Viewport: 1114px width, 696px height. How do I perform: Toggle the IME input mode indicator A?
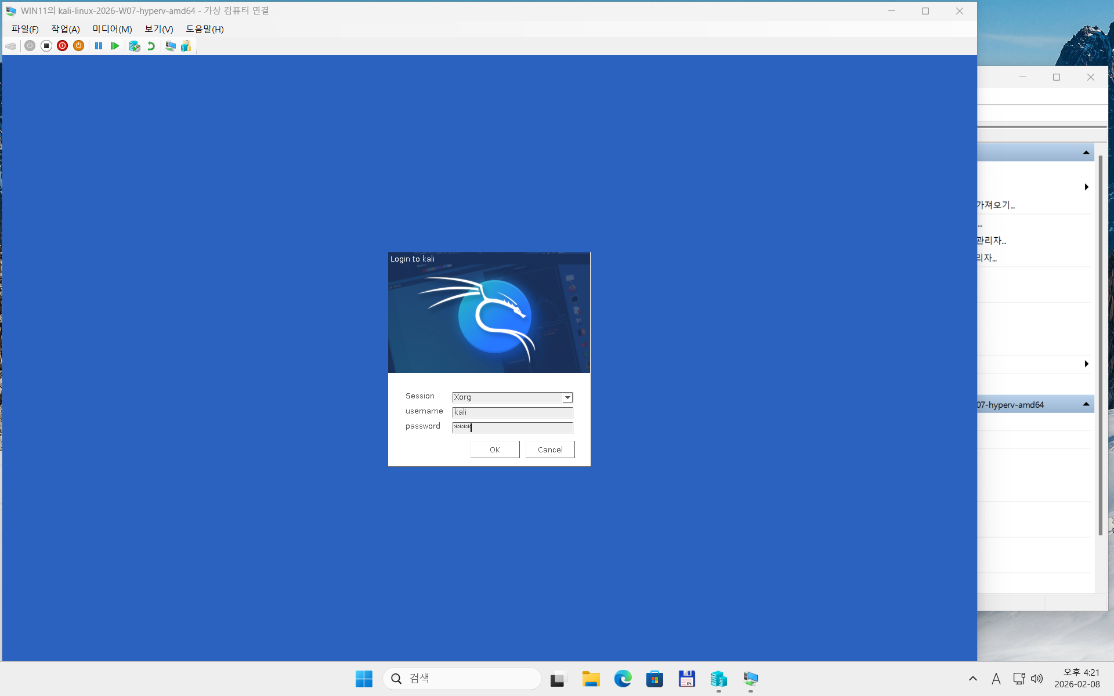(x=996, y=679)
